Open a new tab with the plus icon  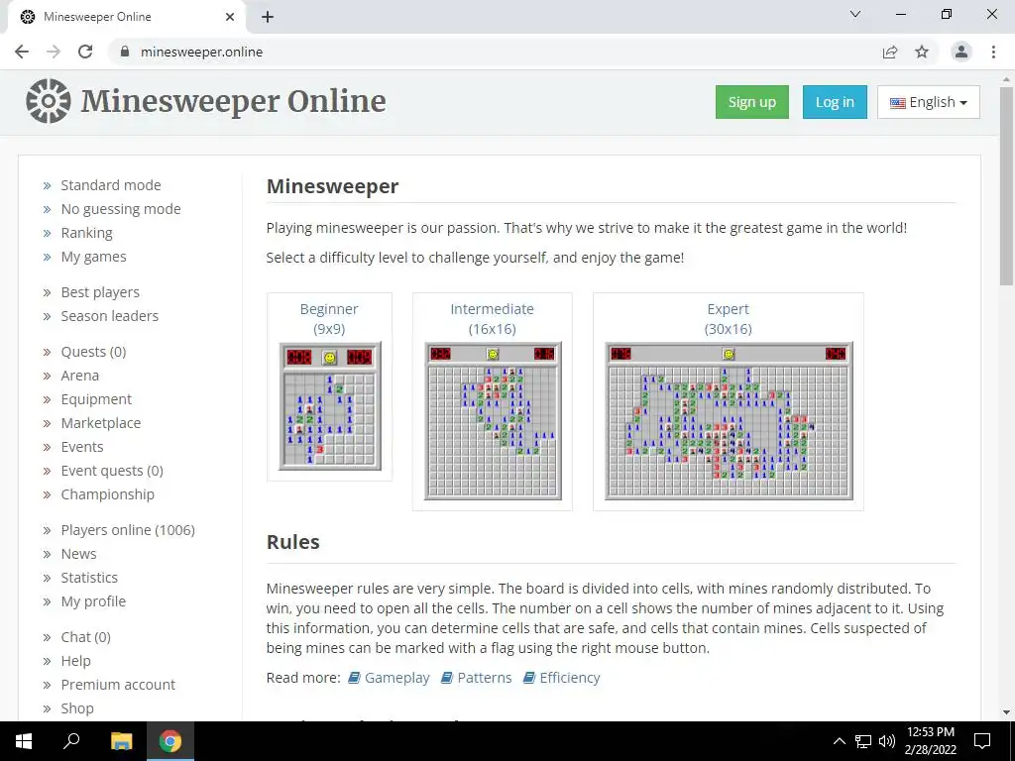coord(268,17)
